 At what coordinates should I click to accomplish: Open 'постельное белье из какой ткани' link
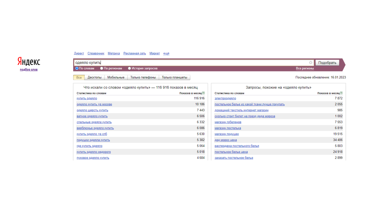click(250, 104)
